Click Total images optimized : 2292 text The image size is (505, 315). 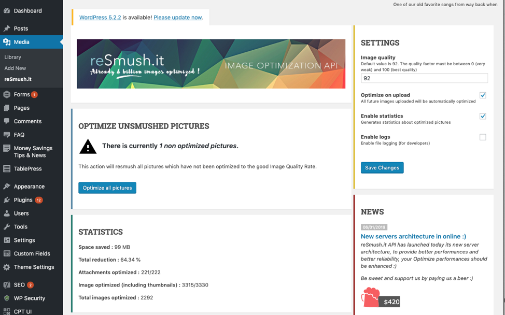[116, 297]
